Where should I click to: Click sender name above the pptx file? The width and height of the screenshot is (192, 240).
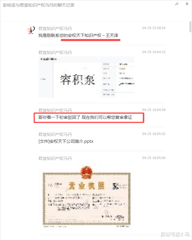[55, 134]
